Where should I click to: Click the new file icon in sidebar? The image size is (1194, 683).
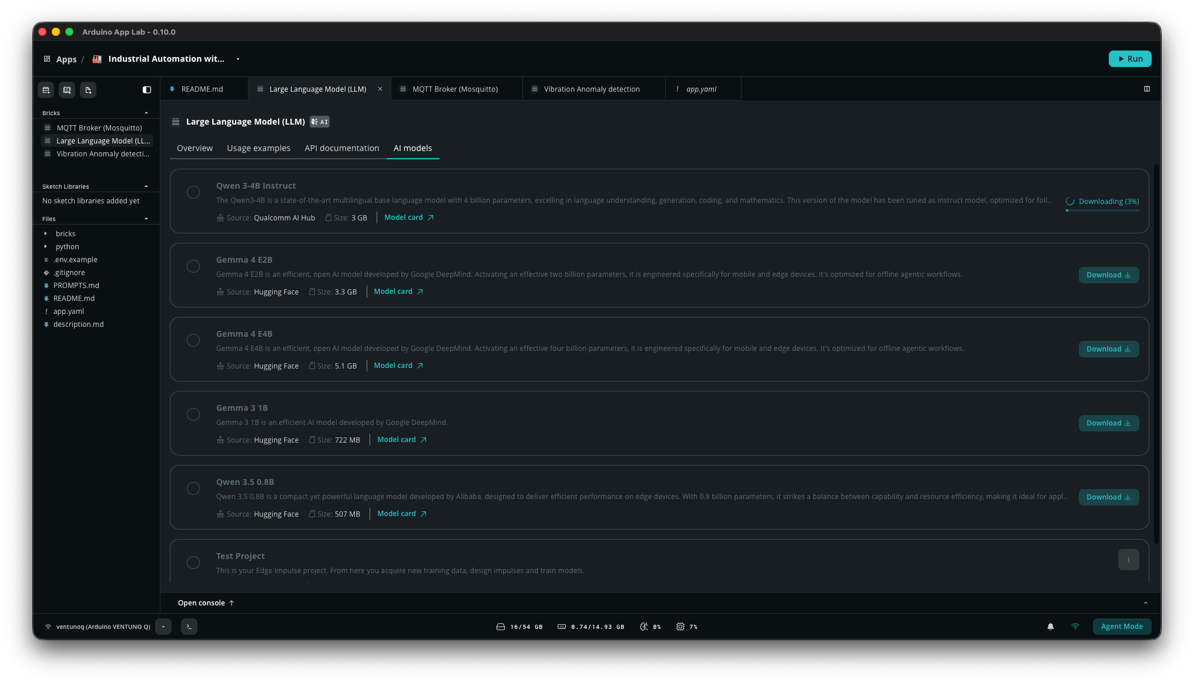[88, 90]
